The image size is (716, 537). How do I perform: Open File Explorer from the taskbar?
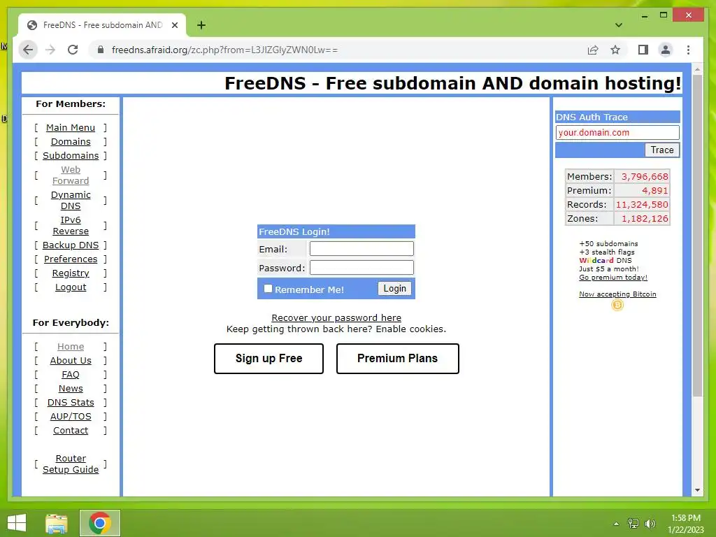point(57,523)
